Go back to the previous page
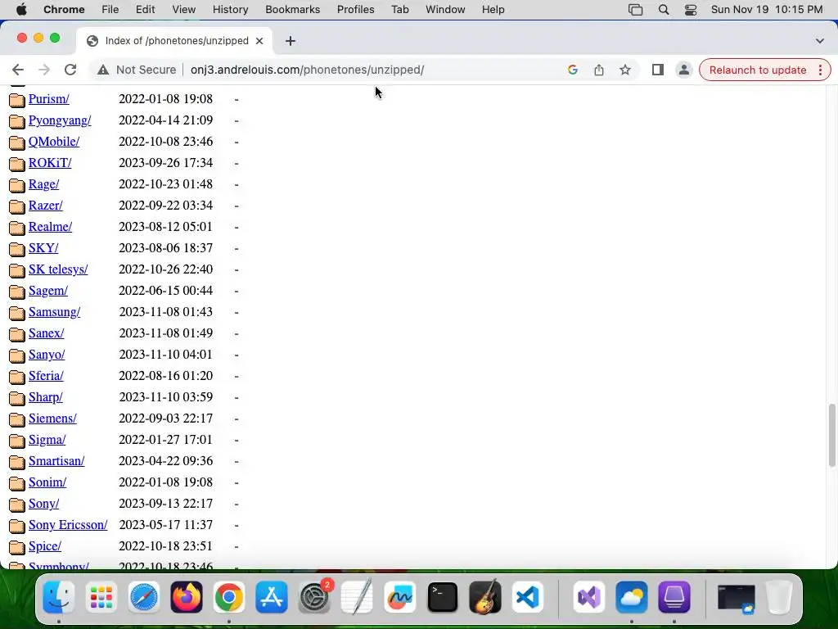838x629 pixels. pyautogui.click(x=18, y=70)
